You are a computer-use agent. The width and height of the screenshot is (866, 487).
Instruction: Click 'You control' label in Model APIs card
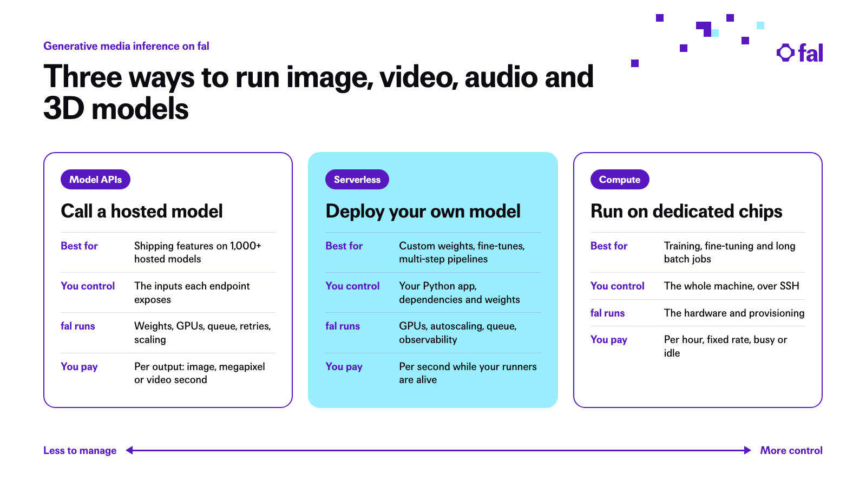coord(88,286)
